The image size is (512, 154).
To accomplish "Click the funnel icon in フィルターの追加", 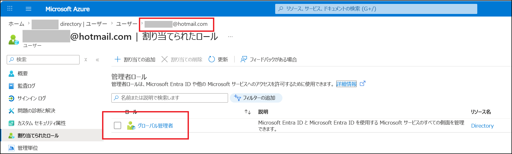I will click(x=238, y=98).
